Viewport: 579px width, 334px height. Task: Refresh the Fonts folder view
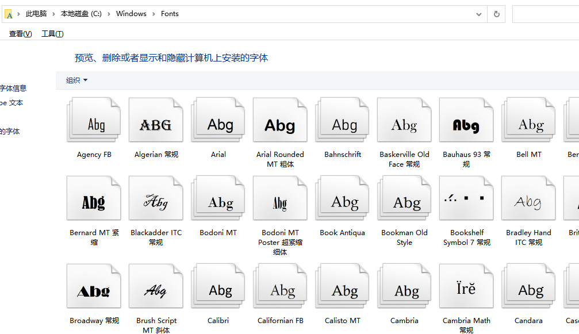click(496, 14)
